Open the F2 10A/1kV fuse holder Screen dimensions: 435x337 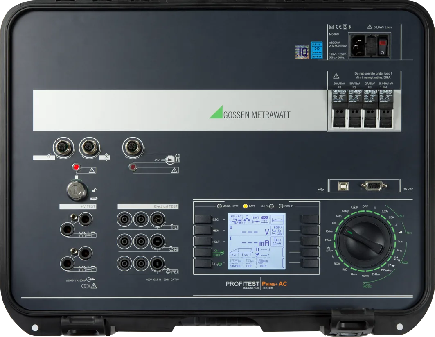point(355,109)
